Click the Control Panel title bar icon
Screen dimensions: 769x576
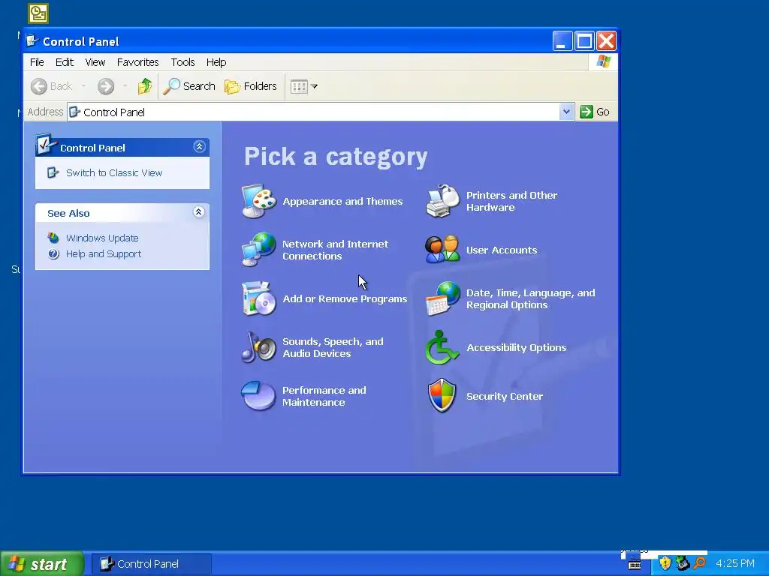(x=32, y=40)
